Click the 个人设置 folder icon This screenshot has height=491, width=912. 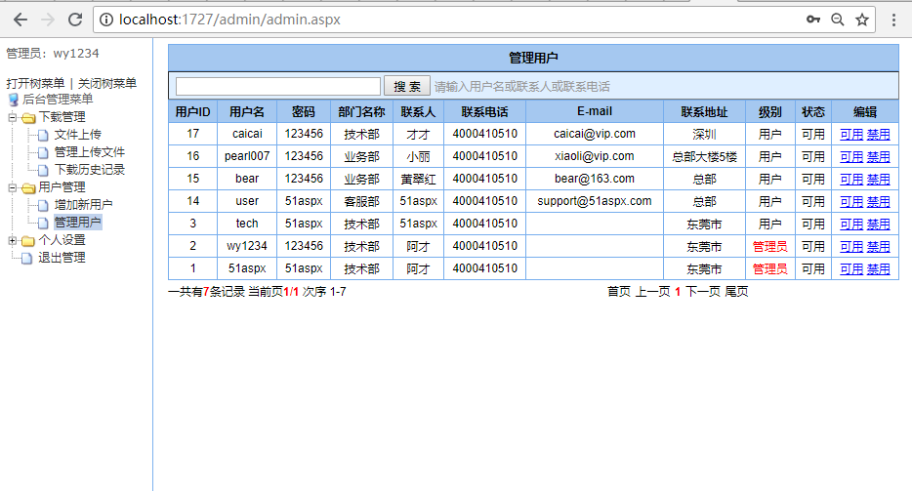point(28,240)
